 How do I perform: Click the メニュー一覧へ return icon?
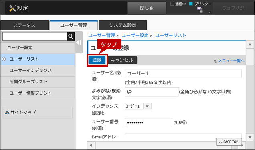(x=215, y=61)
